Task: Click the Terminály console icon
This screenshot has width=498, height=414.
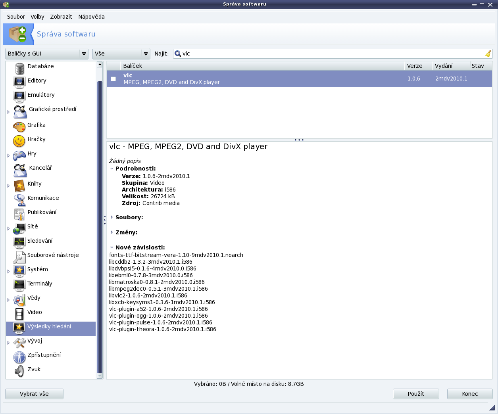Action: 19,286
